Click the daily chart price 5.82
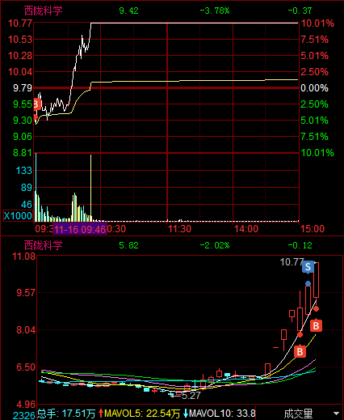Image resolution: width=344 pixels, height=420 pixels. point(128,245)
